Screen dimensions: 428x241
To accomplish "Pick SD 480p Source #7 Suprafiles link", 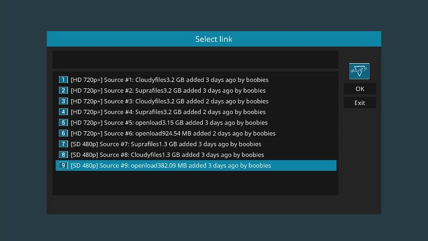I will click(x=196, y=144).
